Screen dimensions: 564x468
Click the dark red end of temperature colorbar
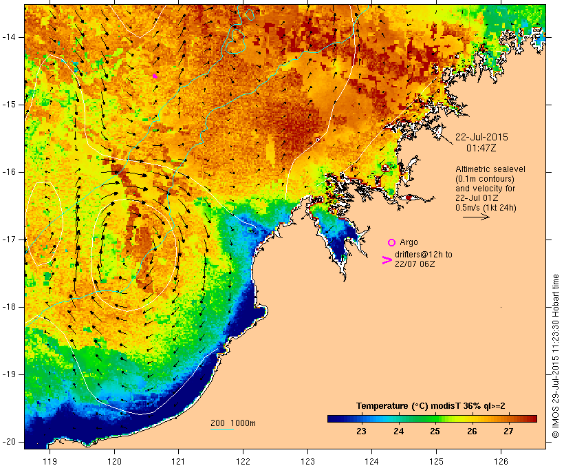532,418
